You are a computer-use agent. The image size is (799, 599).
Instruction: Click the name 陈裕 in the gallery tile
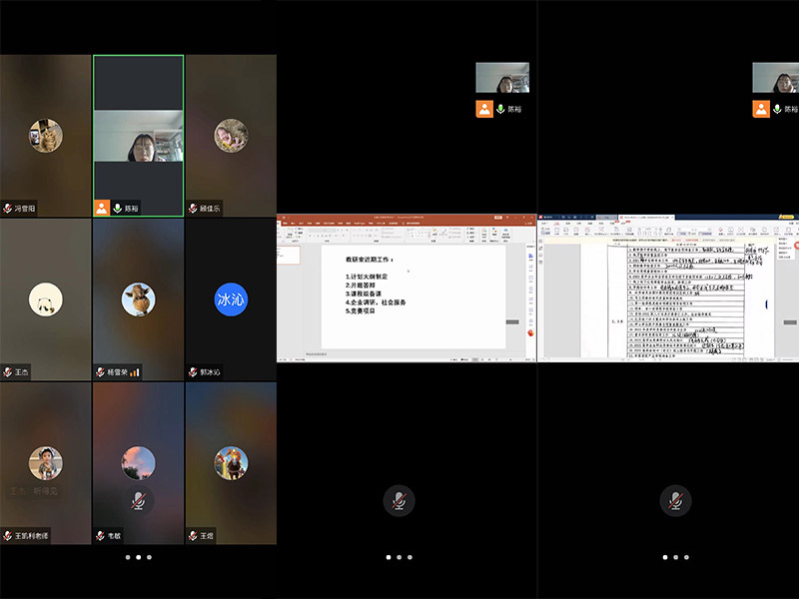[132, 209]
